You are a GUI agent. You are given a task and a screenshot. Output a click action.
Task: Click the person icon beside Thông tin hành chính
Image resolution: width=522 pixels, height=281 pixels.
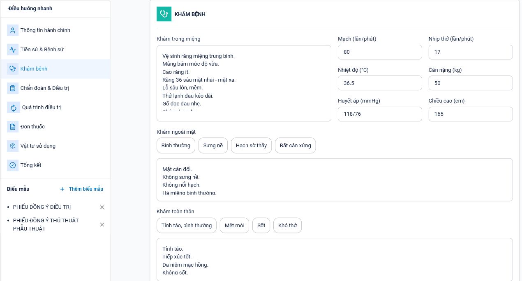click(x=13, y=30)
